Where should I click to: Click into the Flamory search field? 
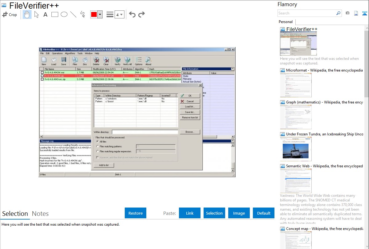point(306,13)
